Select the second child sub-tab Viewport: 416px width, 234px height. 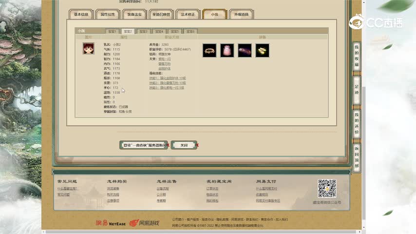[x=128, y=31]
